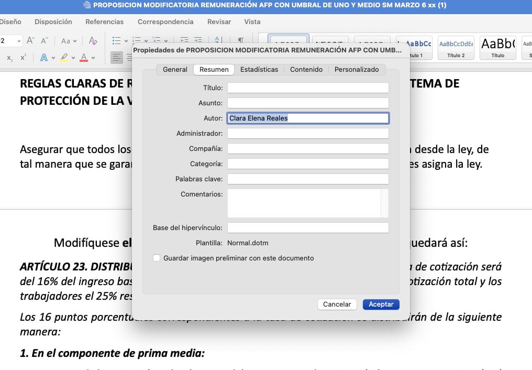This screenshot has height=370, width=532.
Task: Open the Change Case dropdown
Action: pos(67,41)
